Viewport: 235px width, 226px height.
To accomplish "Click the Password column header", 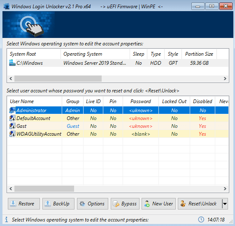I will pyautogui.click(x=141, y=101).
